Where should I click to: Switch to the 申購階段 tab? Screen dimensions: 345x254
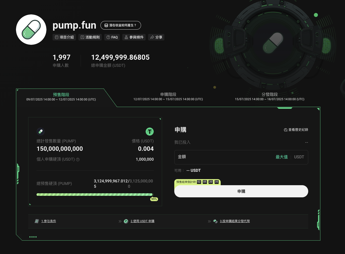coord(168,96)
